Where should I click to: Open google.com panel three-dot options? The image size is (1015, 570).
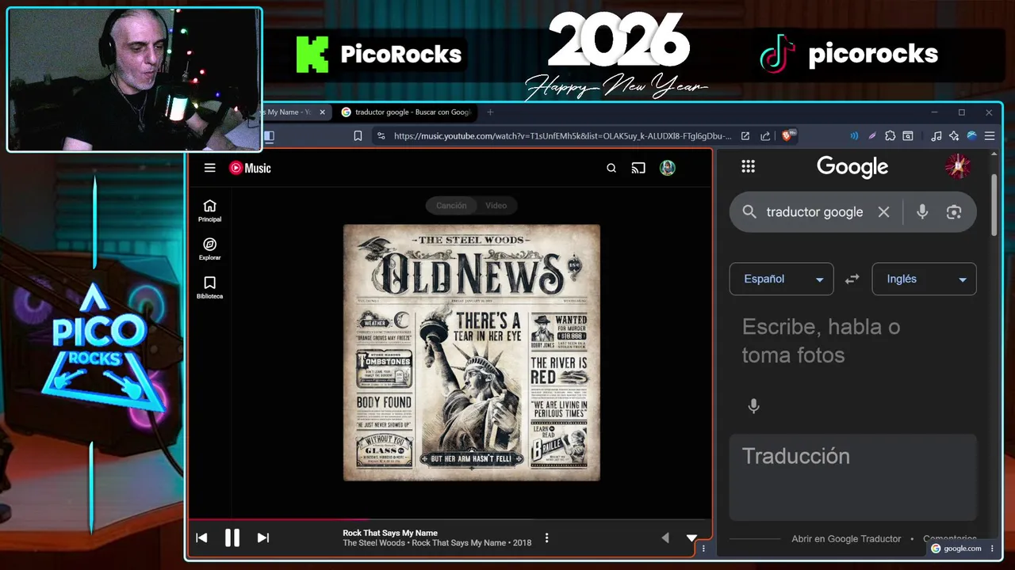tap(992, 548)
